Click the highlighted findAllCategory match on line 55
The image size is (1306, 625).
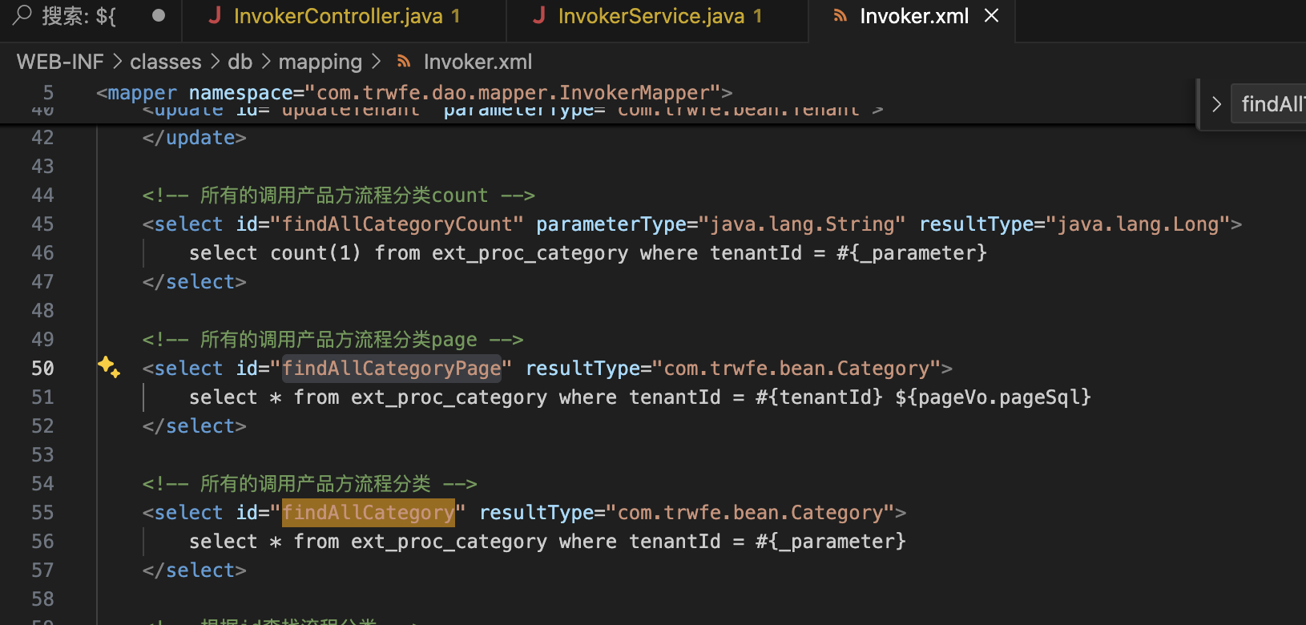(368, 513)
